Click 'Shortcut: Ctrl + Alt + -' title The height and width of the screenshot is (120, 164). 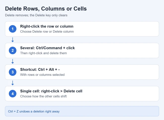point(40,70)
